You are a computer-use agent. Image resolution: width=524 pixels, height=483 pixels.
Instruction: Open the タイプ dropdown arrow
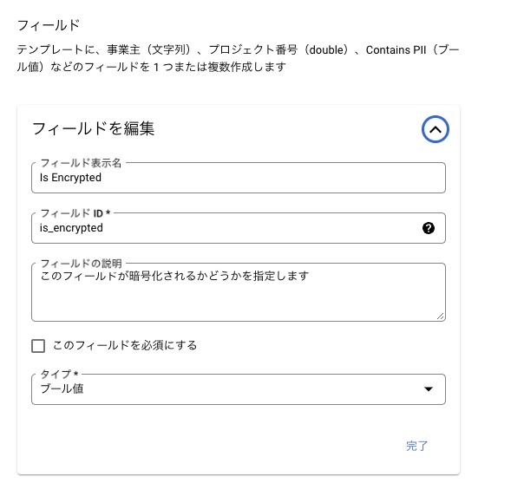click(429, 388)
